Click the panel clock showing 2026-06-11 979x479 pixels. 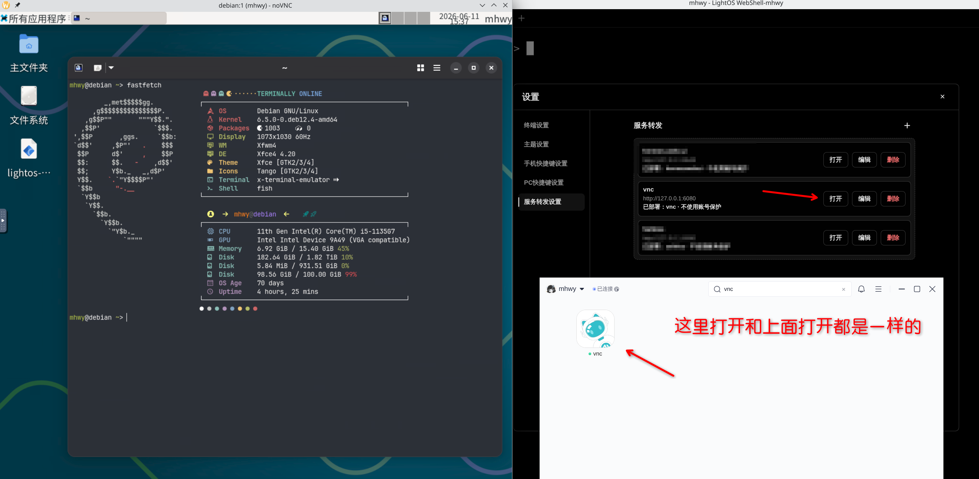(459, 18)
